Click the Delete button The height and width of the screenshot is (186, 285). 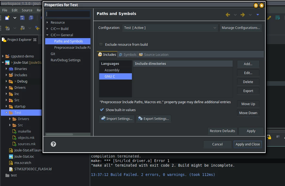(x=248, y=82)
